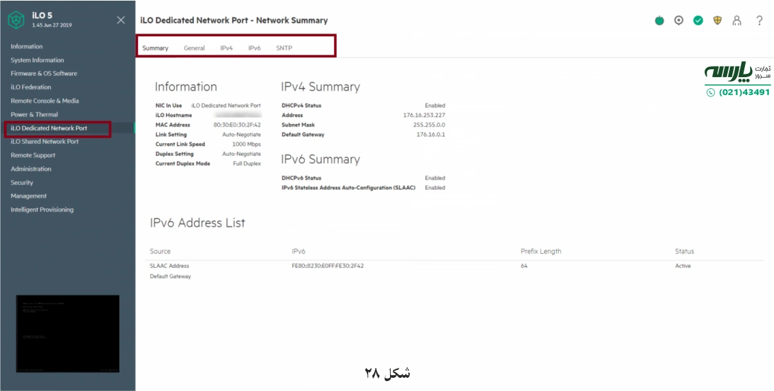Toggle the UID indicator light icon
Viewport: 774px width, 391px height.
coord(678,20)
